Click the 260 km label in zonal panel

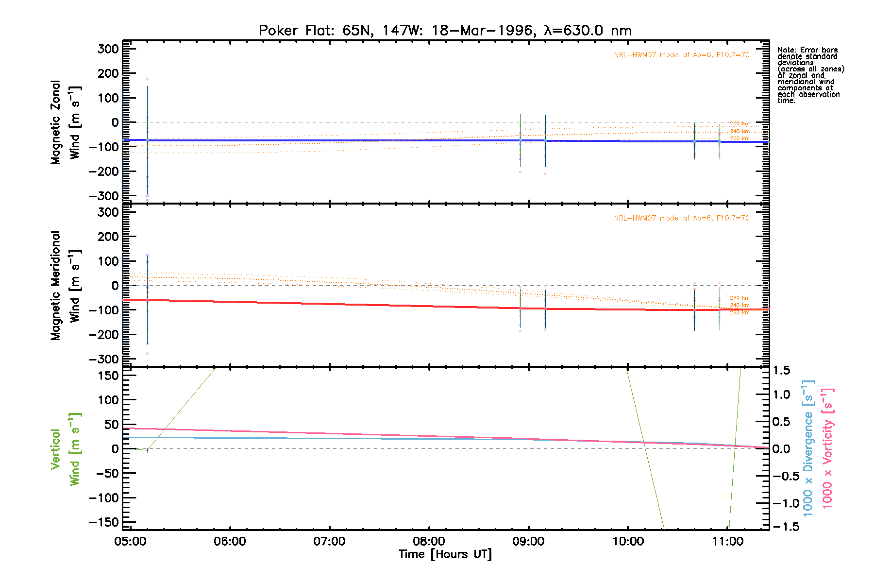click(740, 124)
